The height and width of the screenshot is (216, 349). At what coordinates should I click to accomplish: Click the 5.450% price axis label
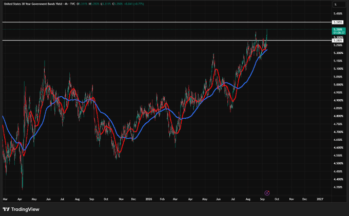338,14
